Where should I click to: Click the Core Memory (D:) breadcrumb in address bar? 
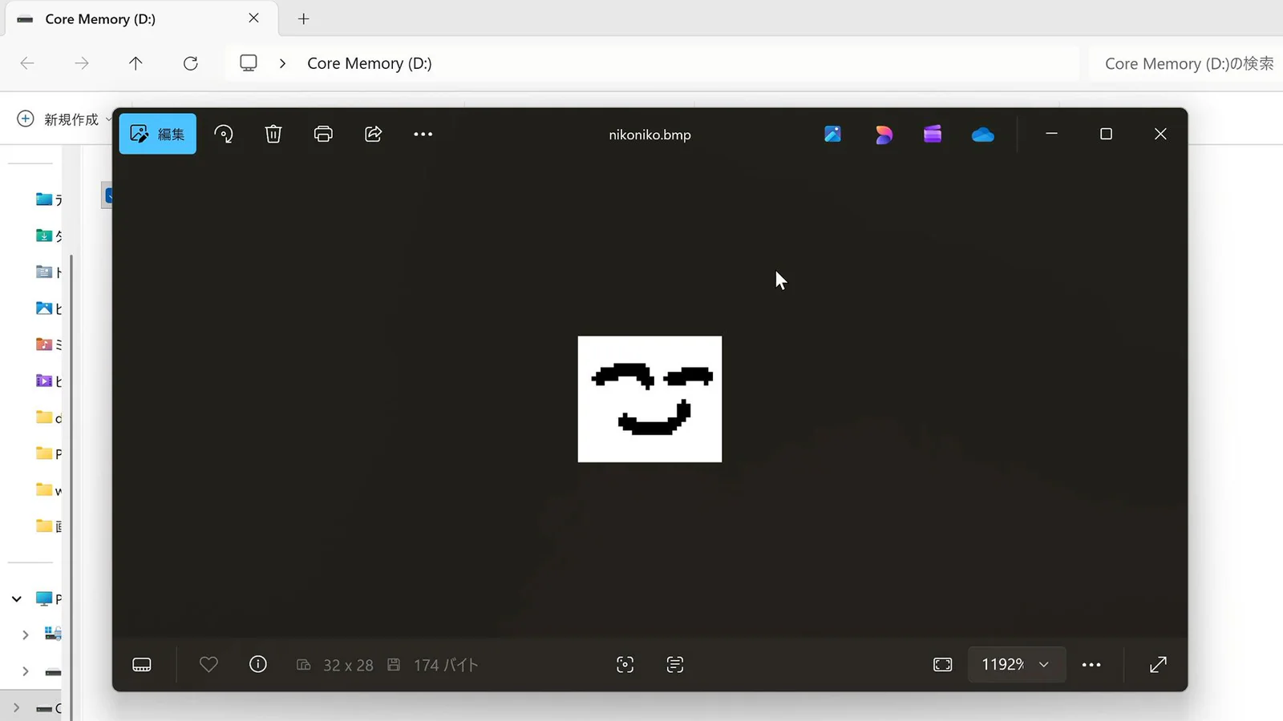click(x=370, y=63)
